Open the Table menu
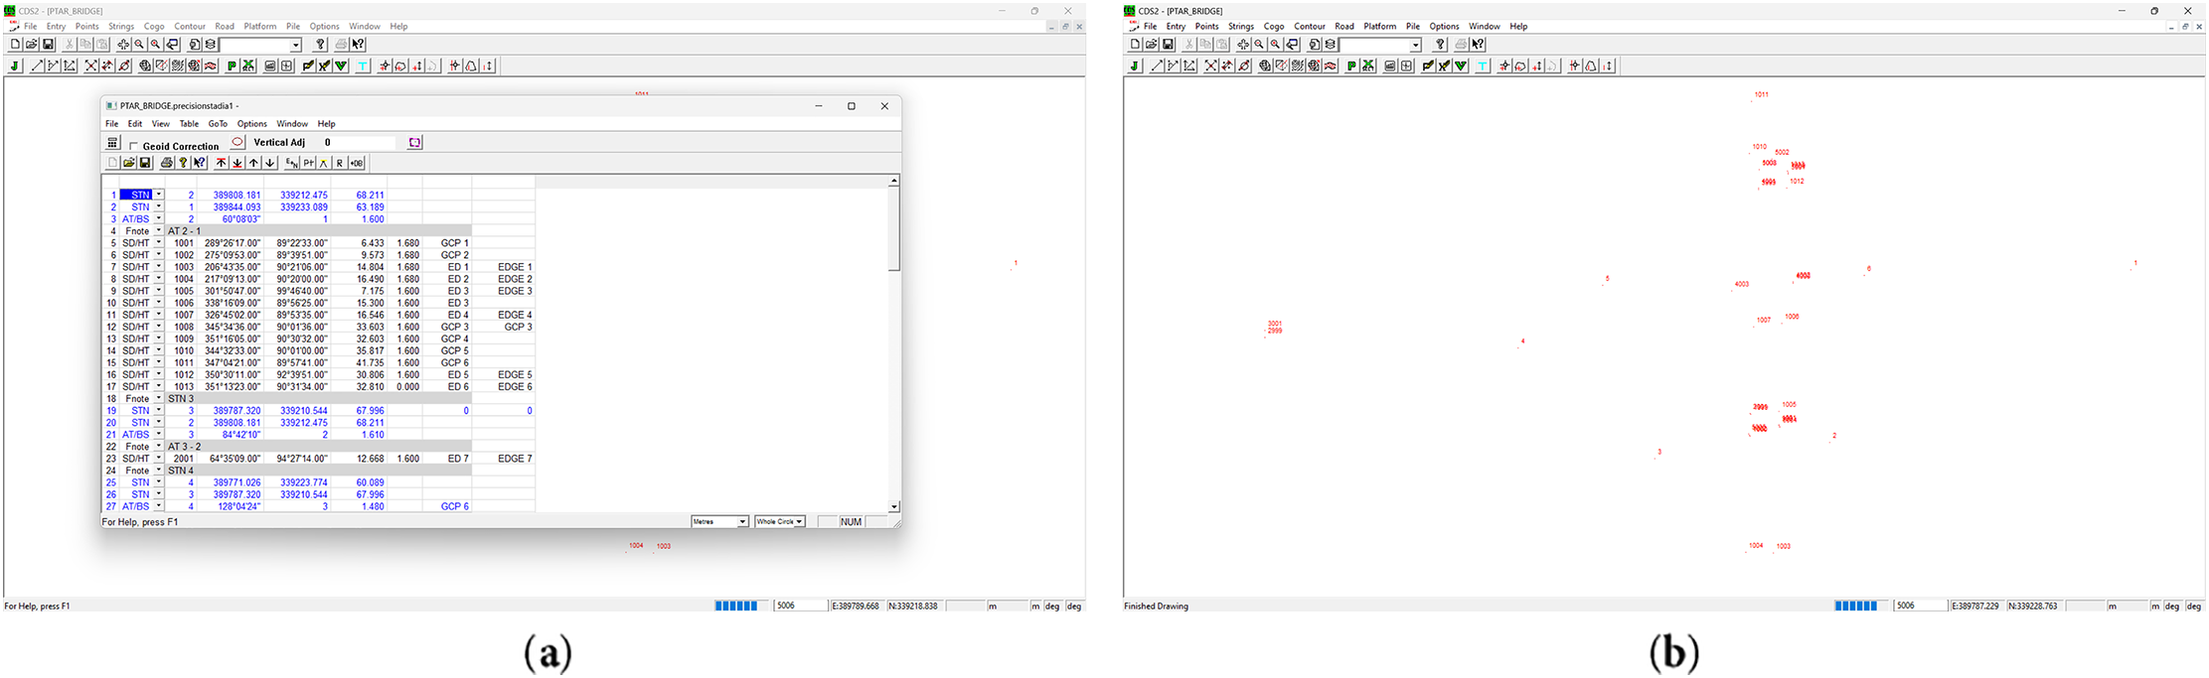Image resolution: width=2209 pixels, height=678 pixels. [189, 124]
